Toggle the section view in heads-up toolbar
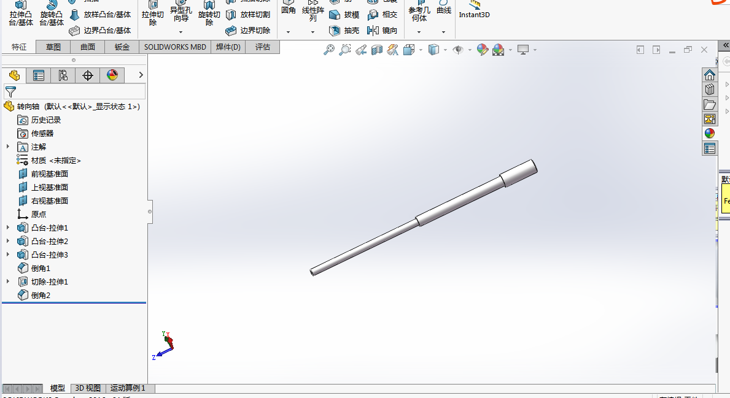The height and width of the screenshot is (398, 730). [x=376, y=50]
